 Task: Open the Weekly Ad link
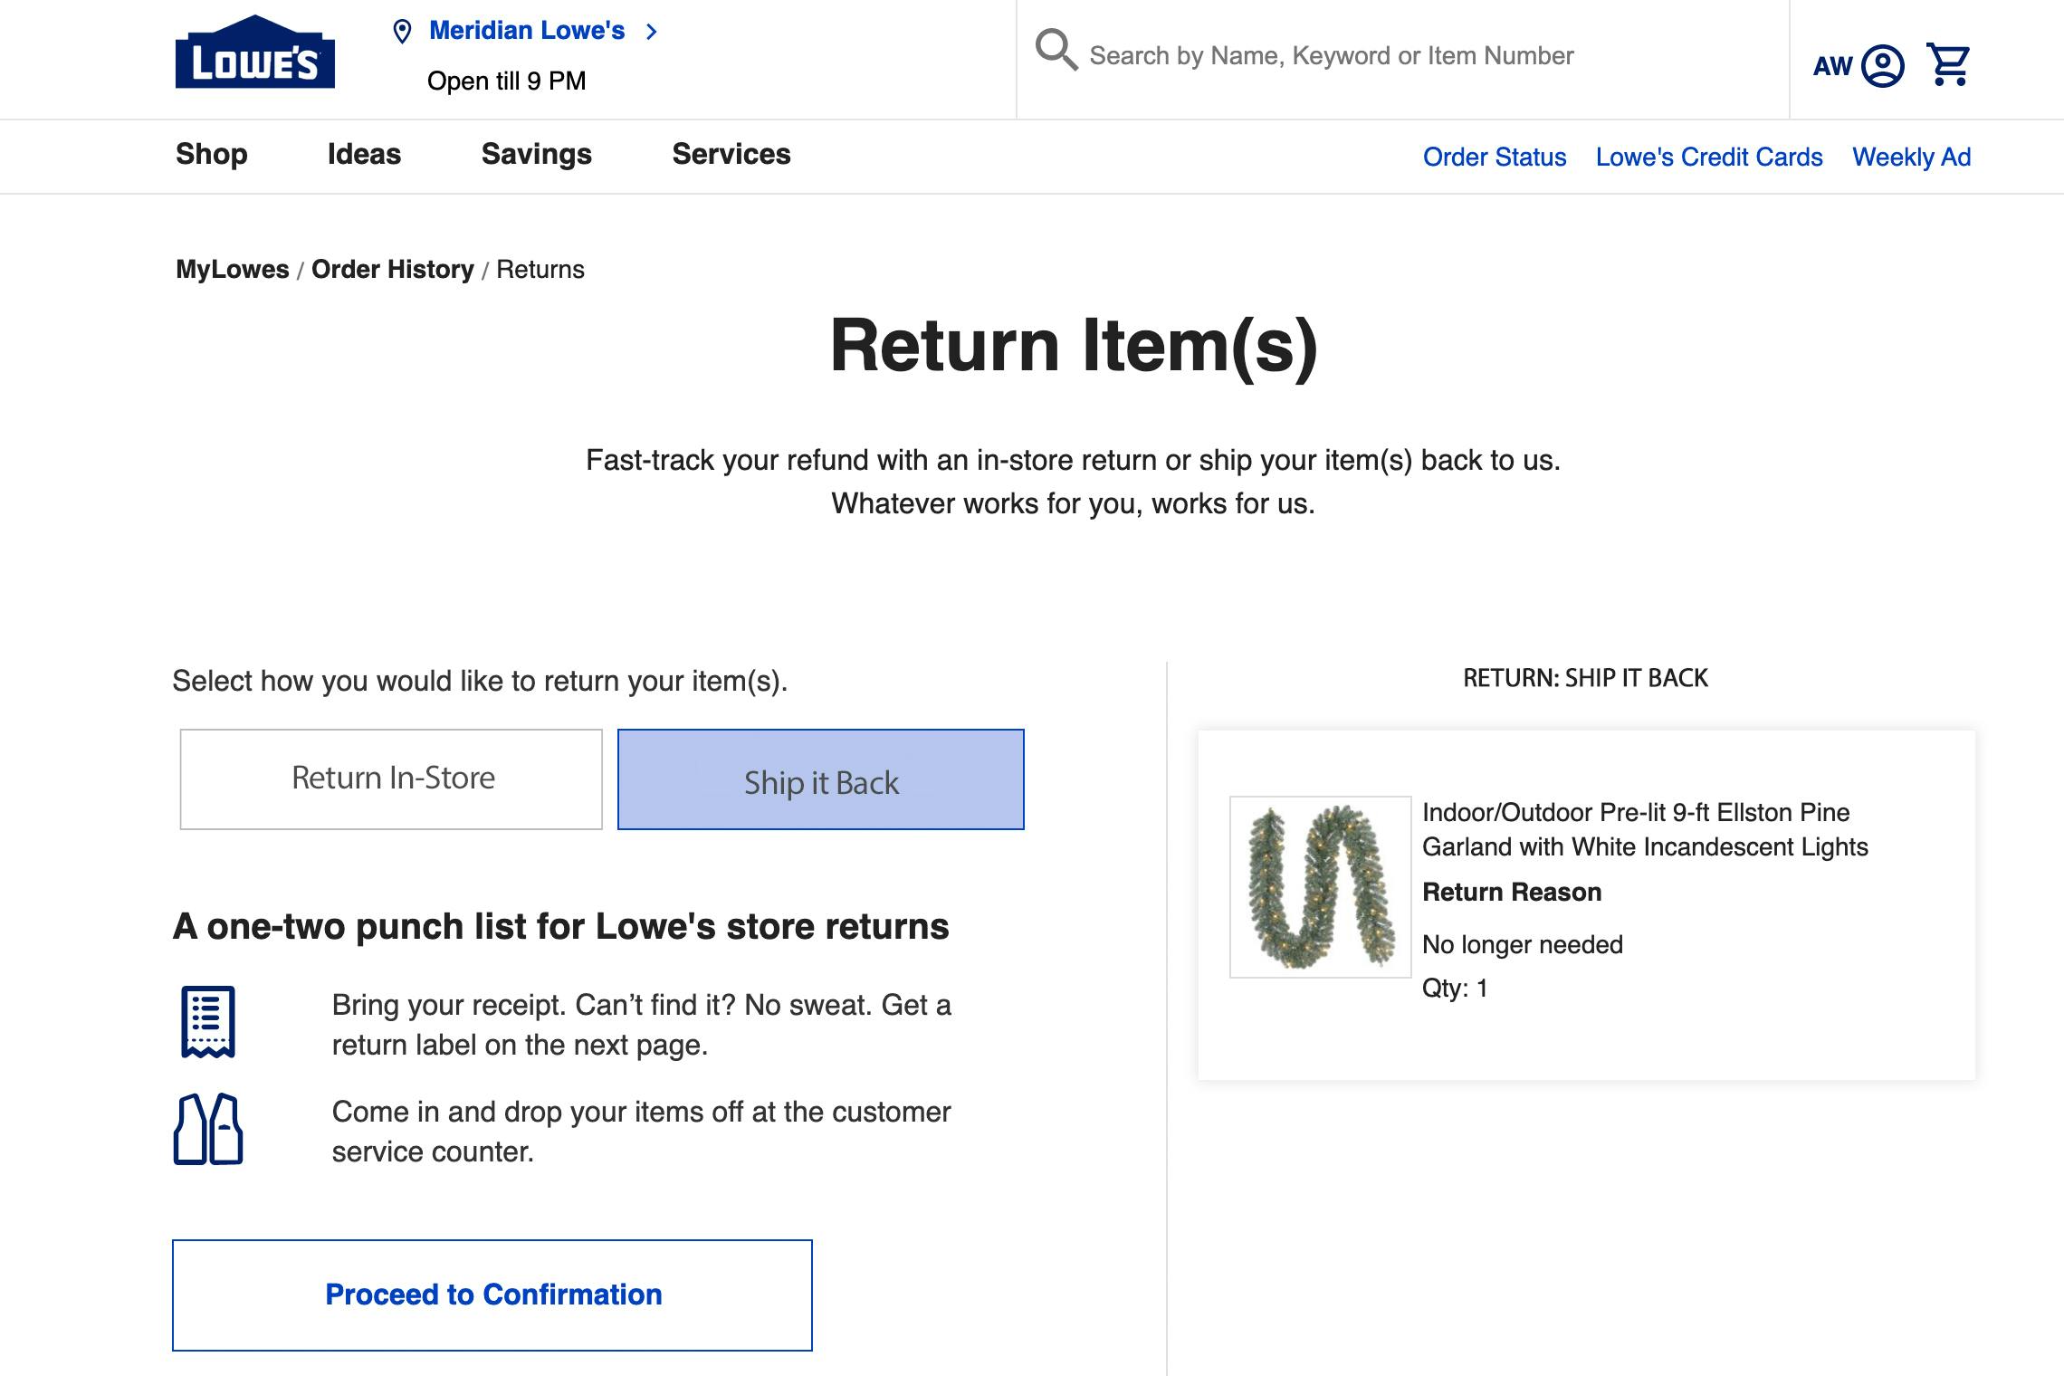point(1911,158)
